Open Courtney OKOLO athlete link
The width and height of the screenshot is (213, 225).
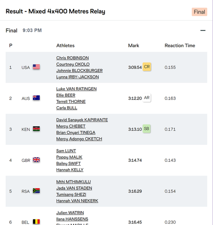click(x=73, y=64)
